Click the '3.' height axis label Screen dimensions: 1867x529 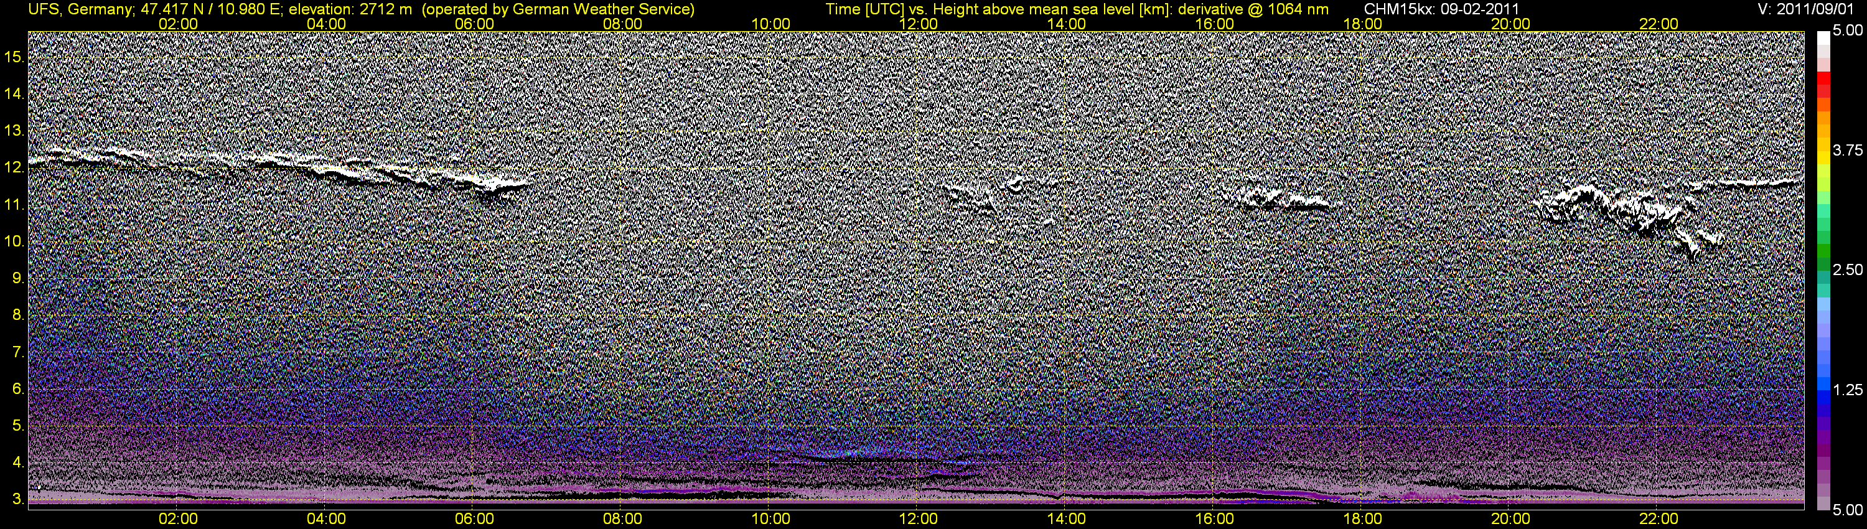coord(19,499)
